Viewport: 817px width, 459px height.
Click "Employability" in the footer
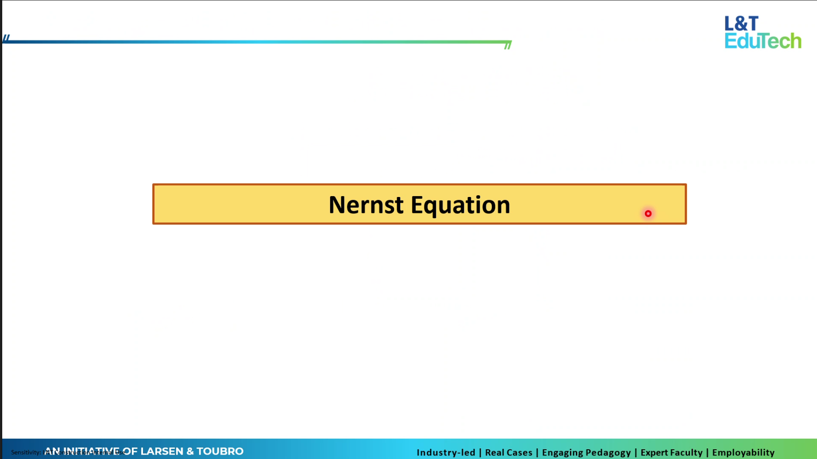743,452
